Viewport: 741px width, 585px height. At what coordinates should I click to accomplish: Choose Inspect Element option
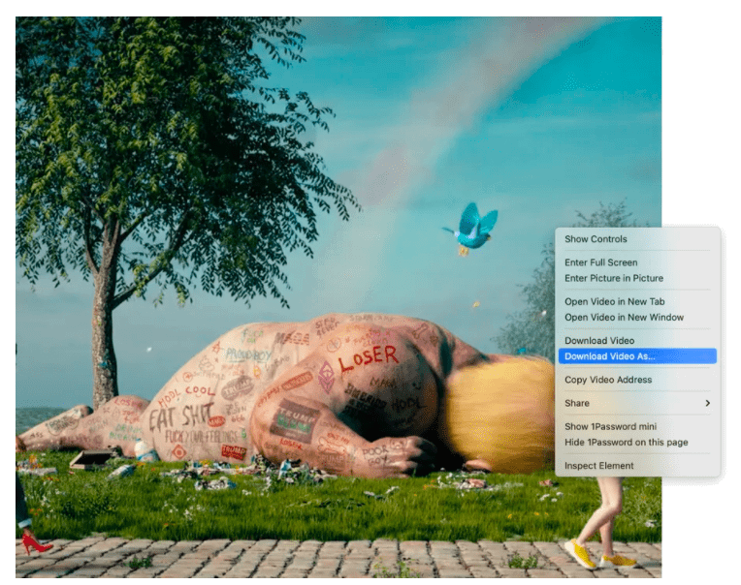pyautogui.click(x=598, y=466)
